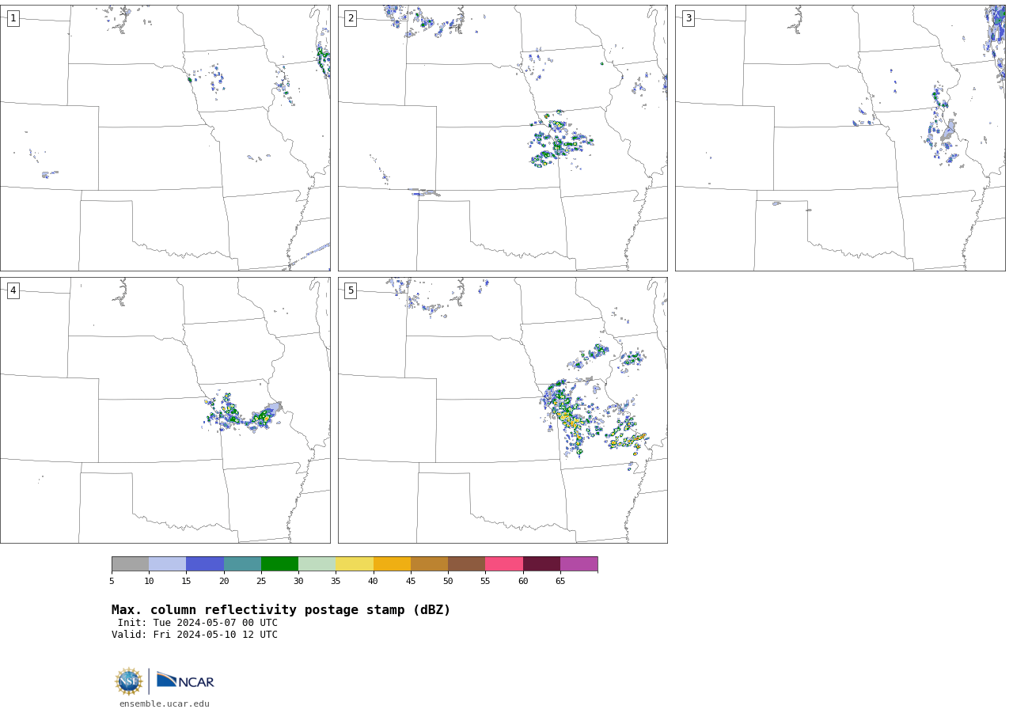Screen dimensions: 1013x713
Task: Click the NCAR logo
Action: (x=185, y=681)
